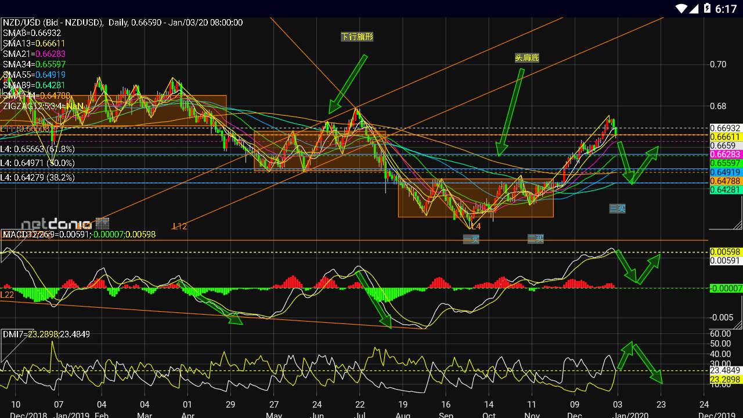Tap the 0.68 price axis label

pos(718,106)
